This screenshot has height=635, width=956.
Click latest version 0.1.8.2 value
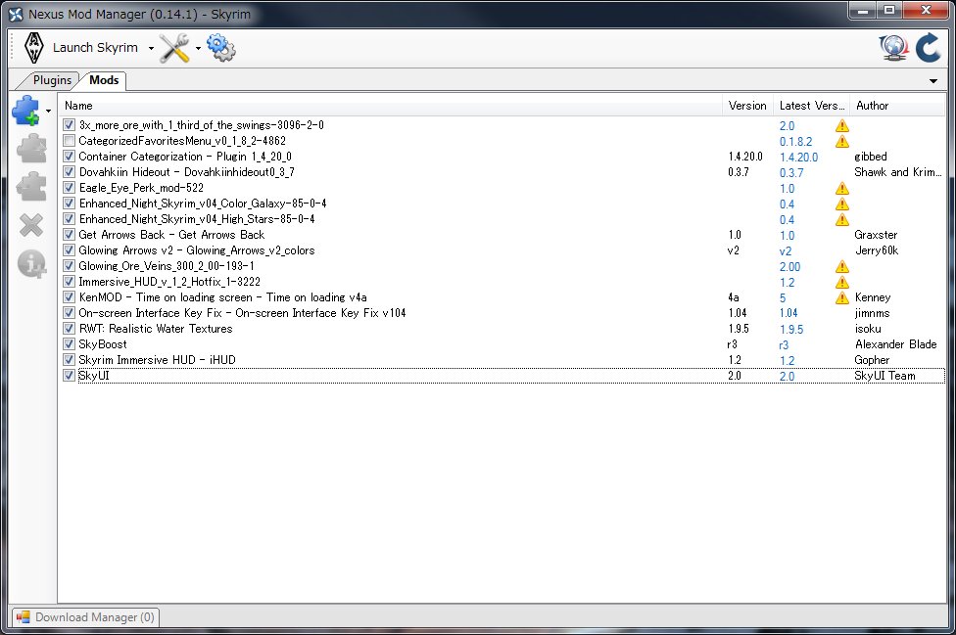795,141
